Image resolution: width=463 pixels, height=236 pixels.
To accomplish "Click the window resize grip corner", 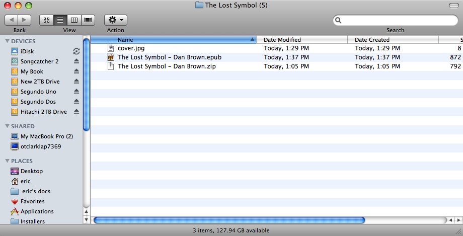I will pos(458,231).
